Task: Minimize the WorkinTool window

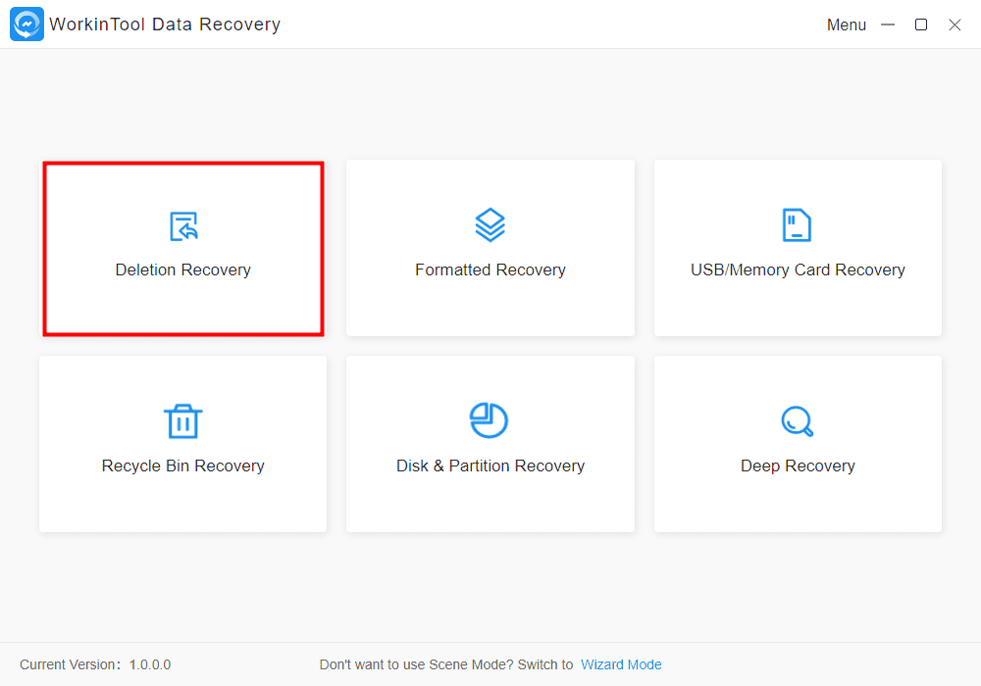Action: tap(888, 24)
